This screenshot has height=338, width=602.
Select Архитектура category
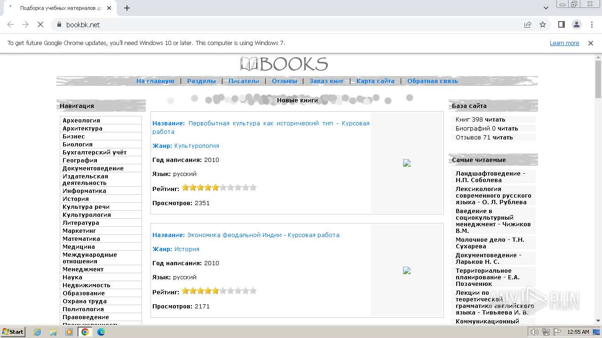coord(82,128)
